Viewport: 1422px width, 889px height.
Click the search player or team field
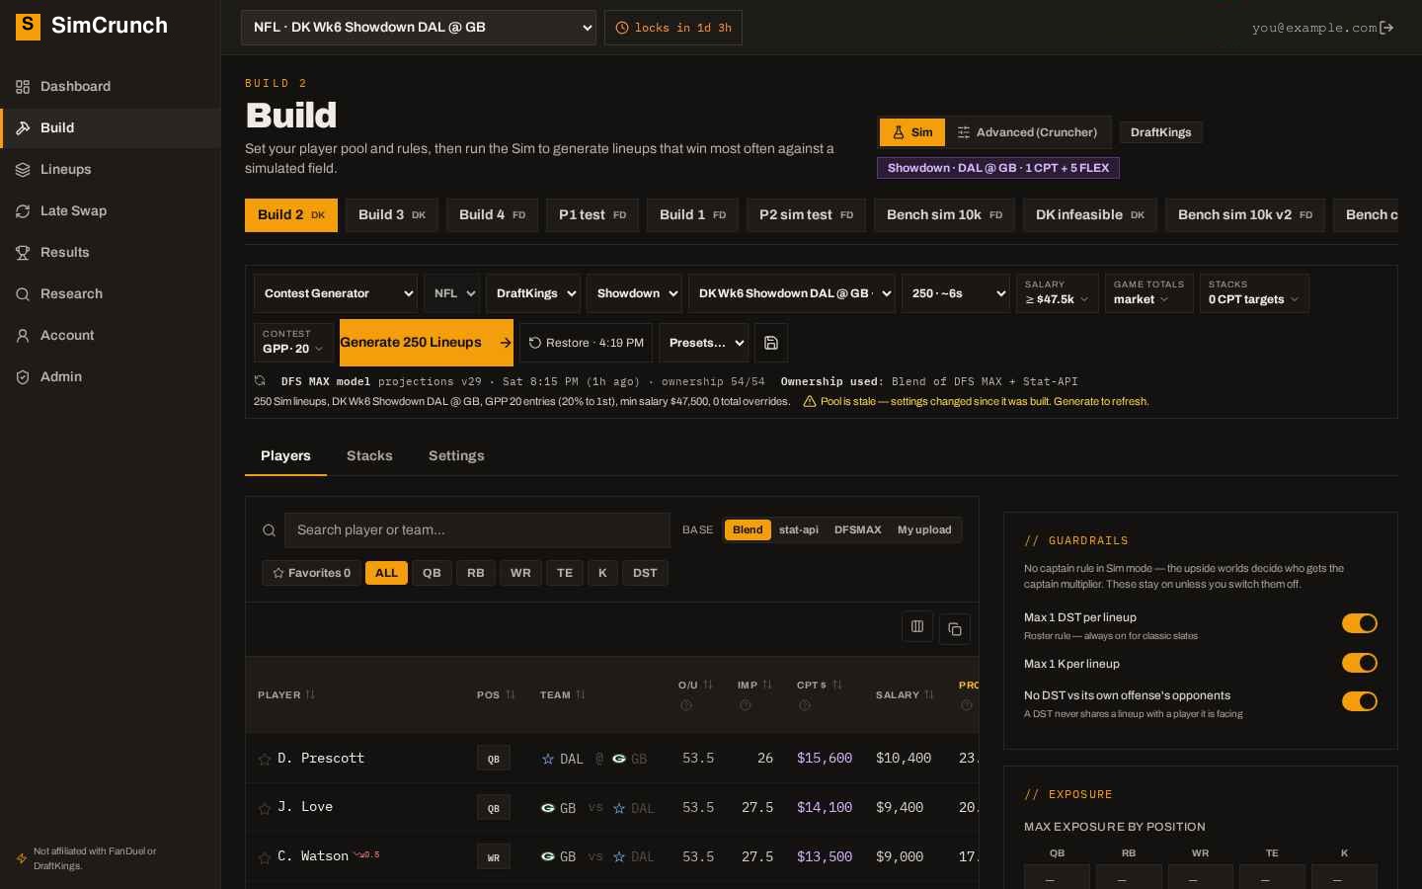[477, 530]
